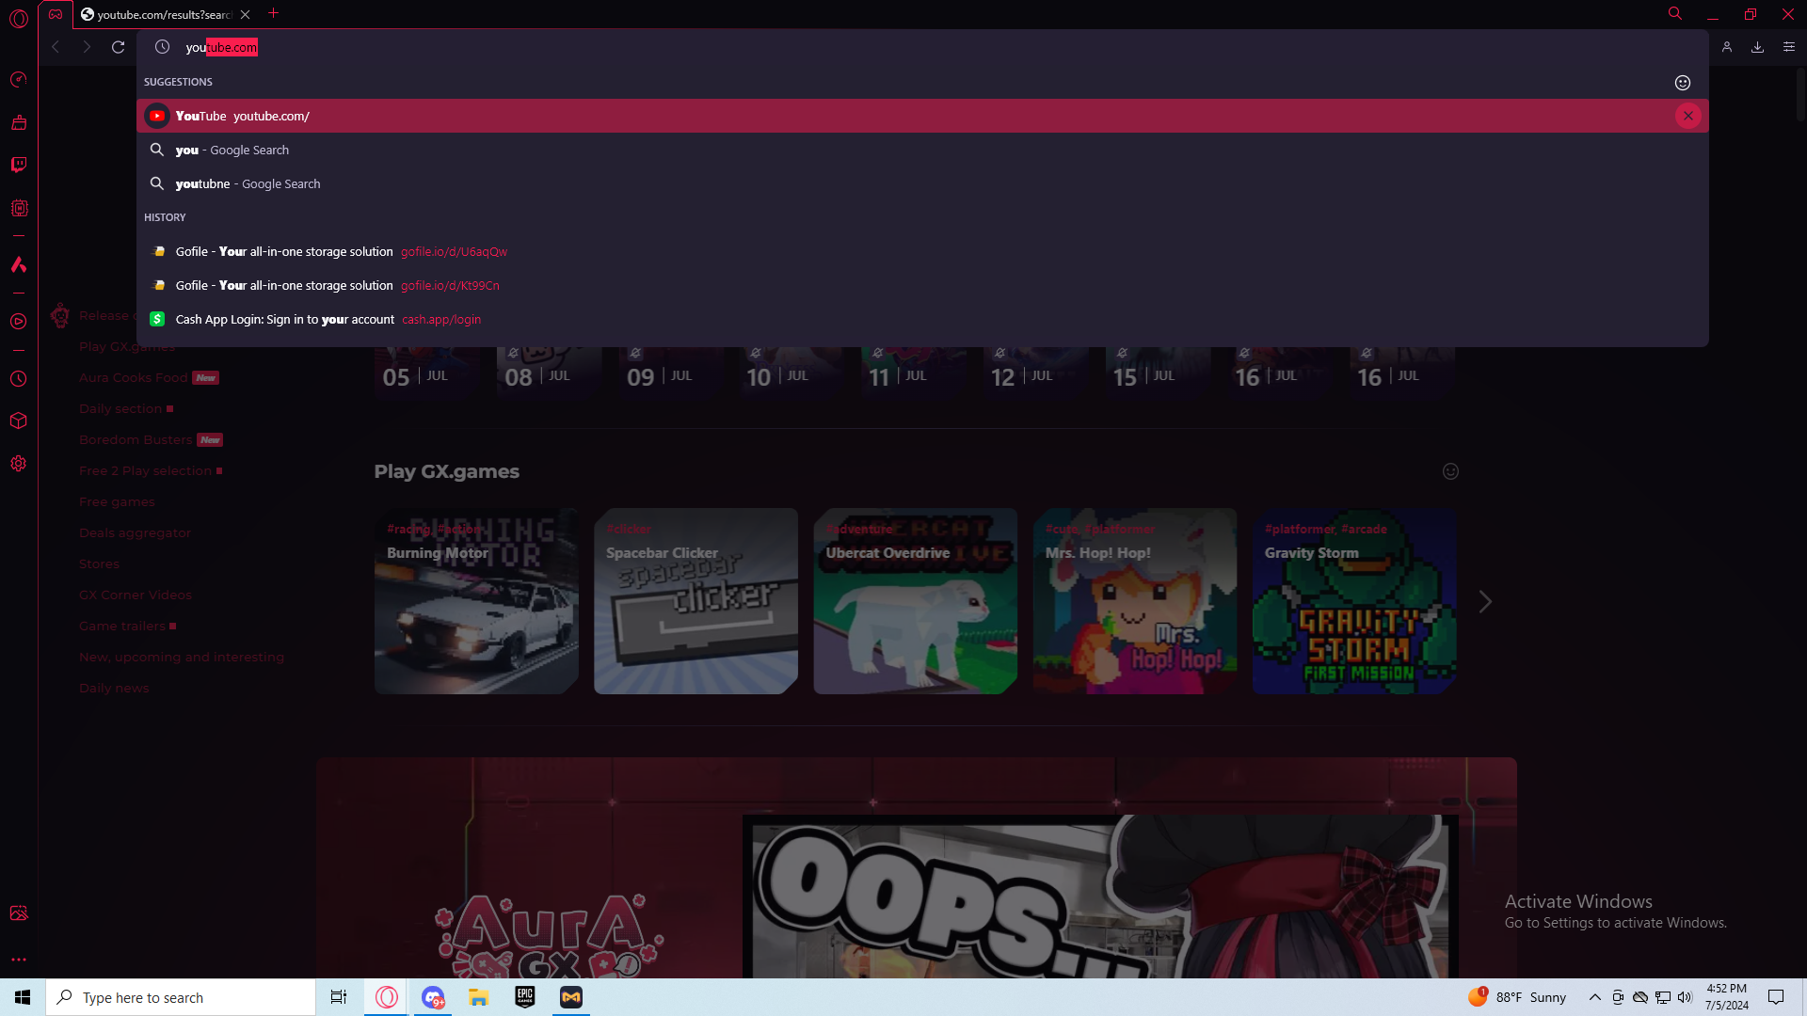
Task: Open the Player sidebar icon
Action: coord(19,322)
